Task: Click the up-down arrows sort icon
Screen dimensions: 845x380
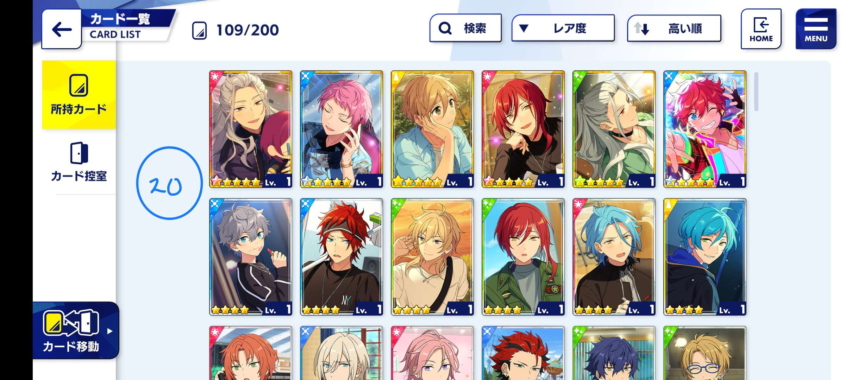Action: coord(641,28)
